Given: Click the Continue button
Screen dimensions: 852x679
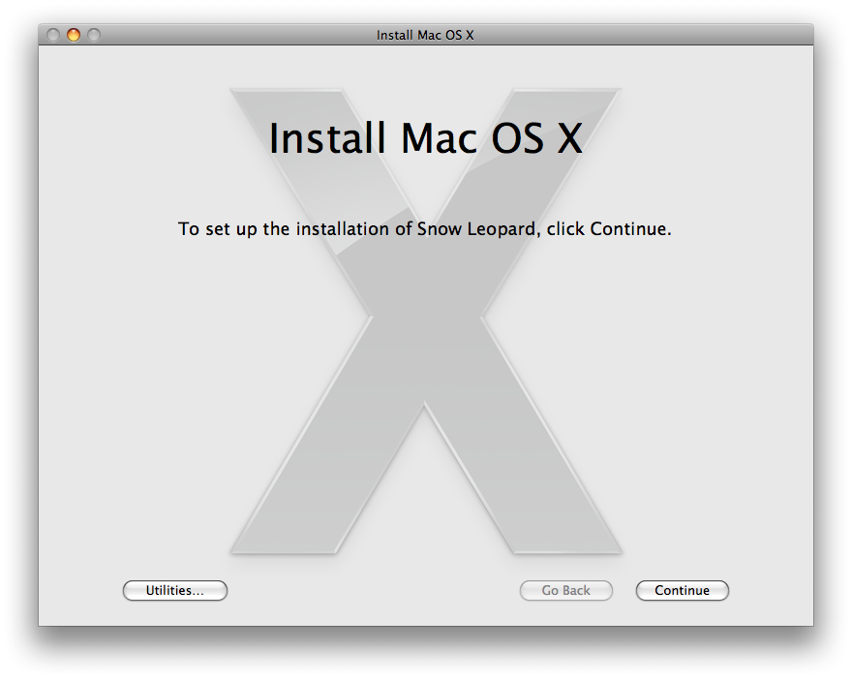Looking at the screenshot, I should pyautogui.click(x=682, y=590).
